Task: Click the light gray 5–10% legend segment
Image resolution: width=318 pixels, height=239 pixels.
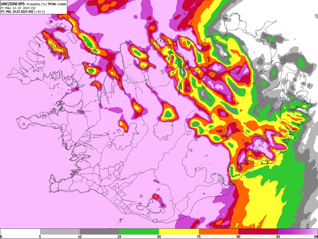Action: click(60, 232)
